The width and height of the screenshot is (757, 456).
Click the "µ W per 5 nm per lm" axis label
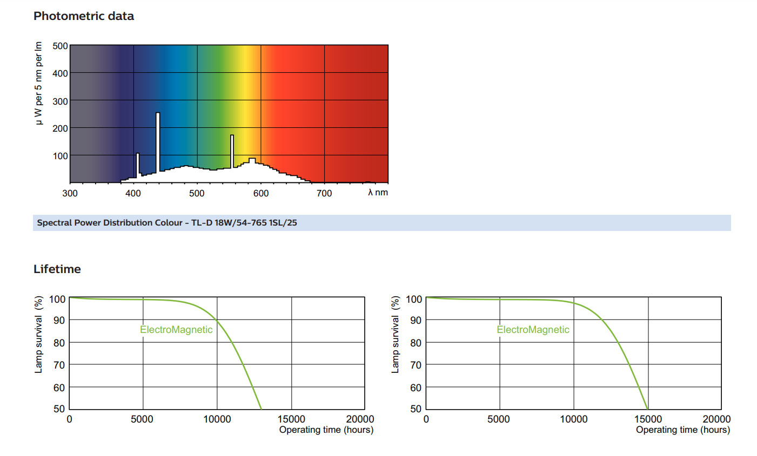pos(38,84)
